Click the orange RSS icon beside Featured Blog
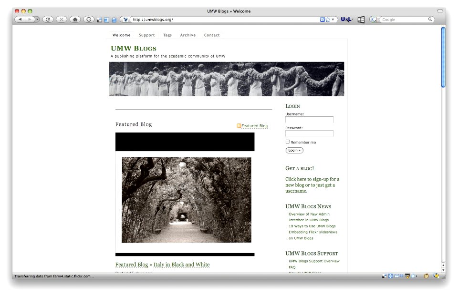Viewport: 458px width, 296px height. (x=239, y=125)
